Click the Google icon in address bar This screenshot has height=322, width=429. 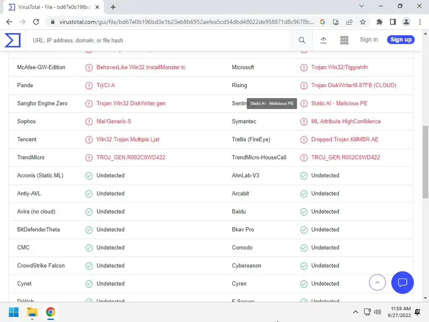tap(323, 22)
